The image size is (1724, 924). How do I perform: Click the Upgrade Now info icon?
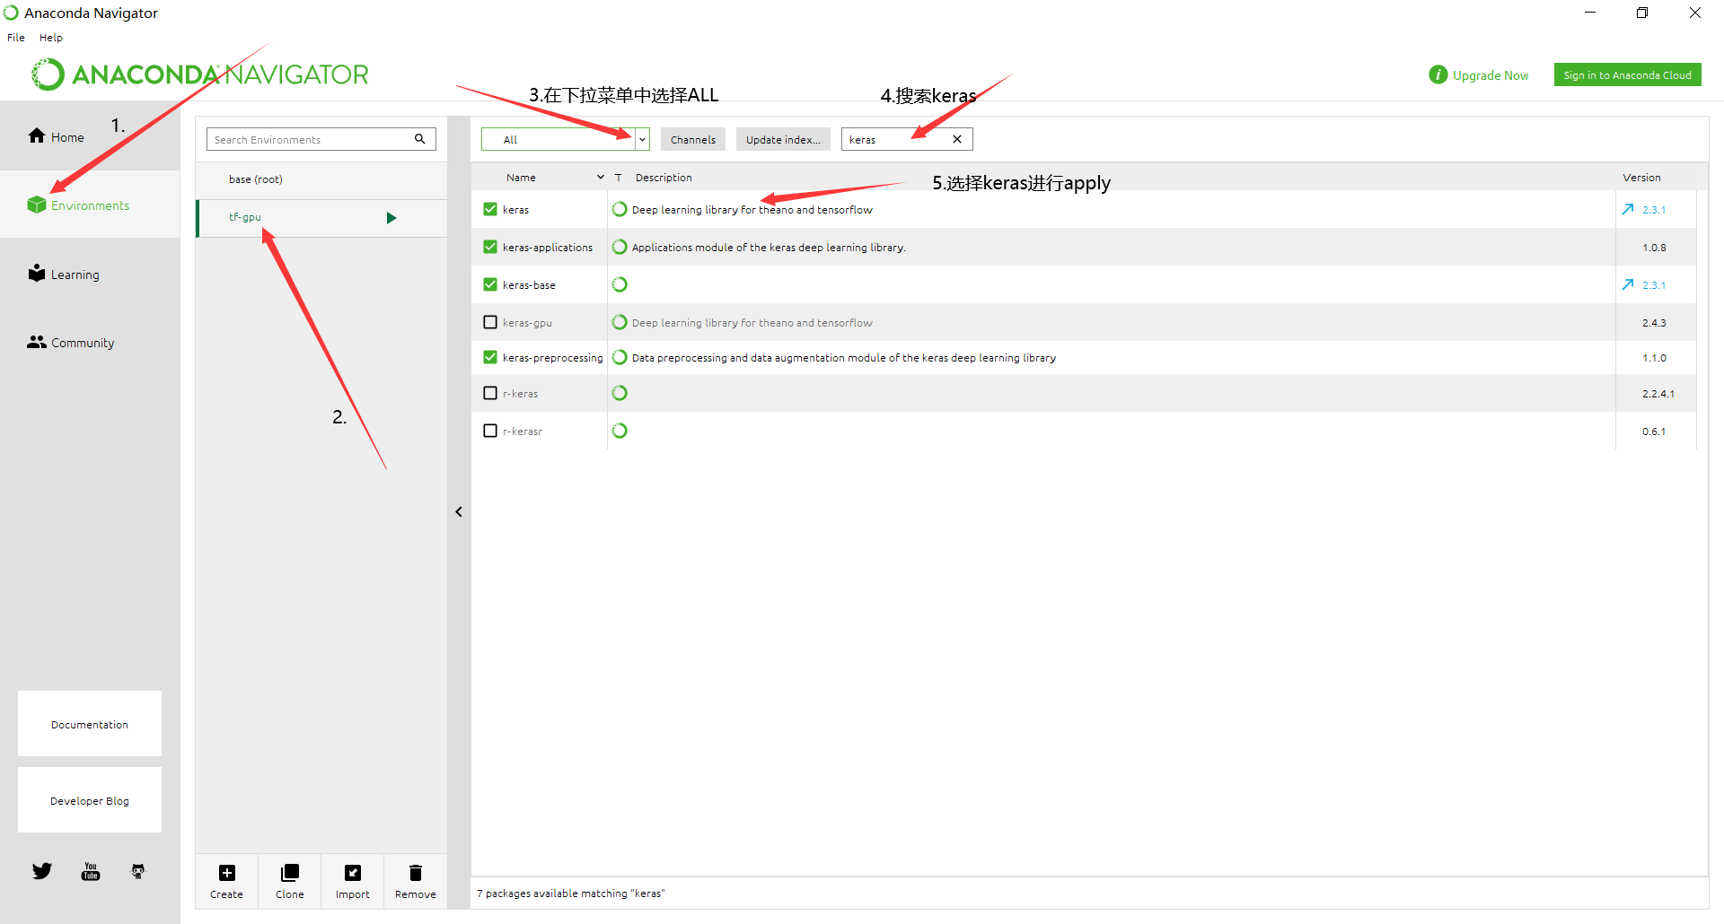point(1438,74)
